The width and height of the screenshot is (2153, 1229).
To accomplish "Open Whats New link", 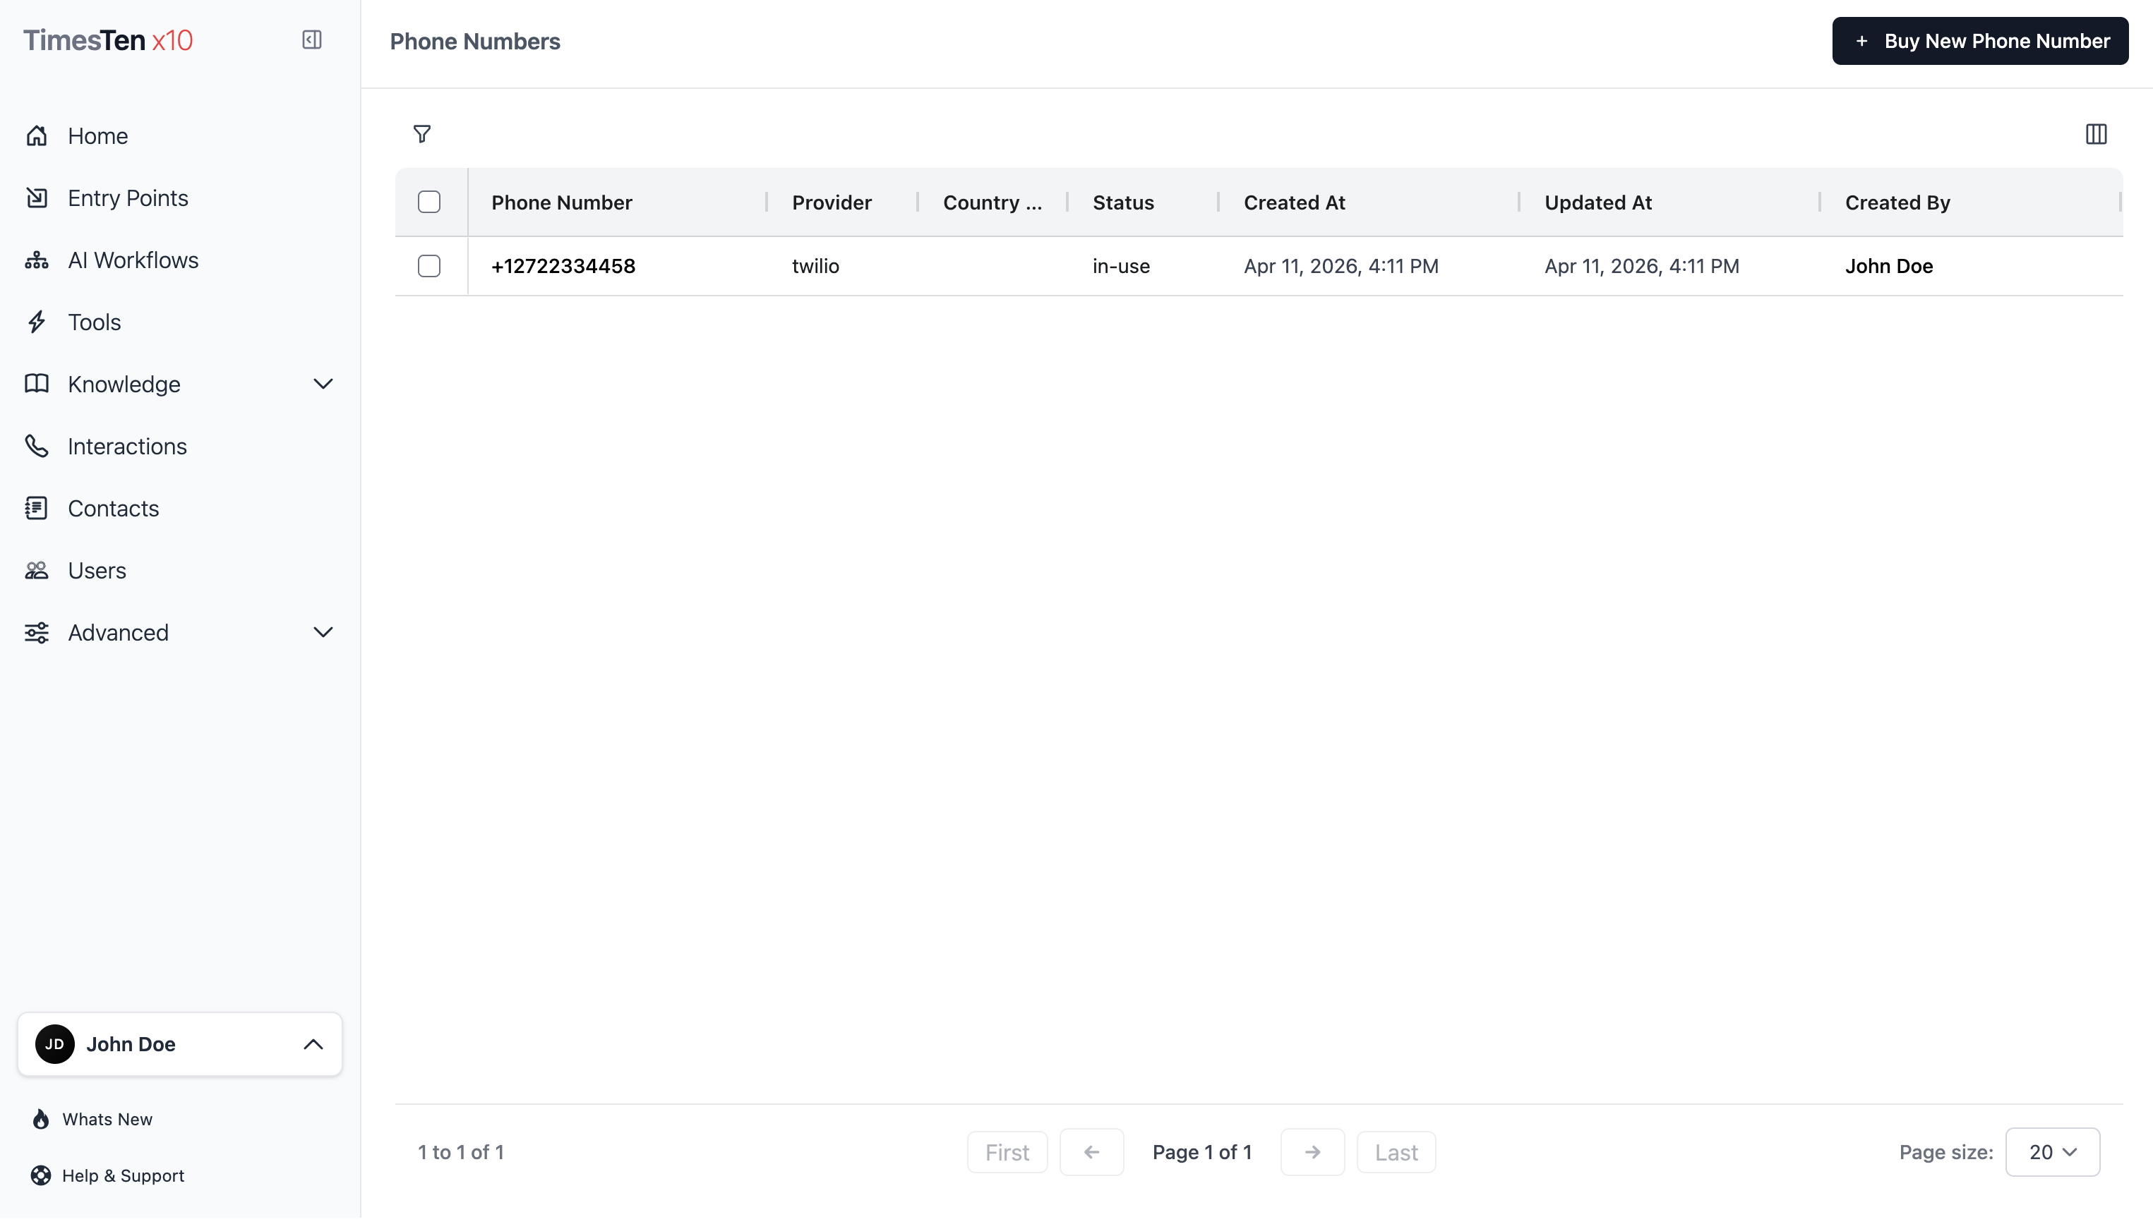I will [107, 1119].
